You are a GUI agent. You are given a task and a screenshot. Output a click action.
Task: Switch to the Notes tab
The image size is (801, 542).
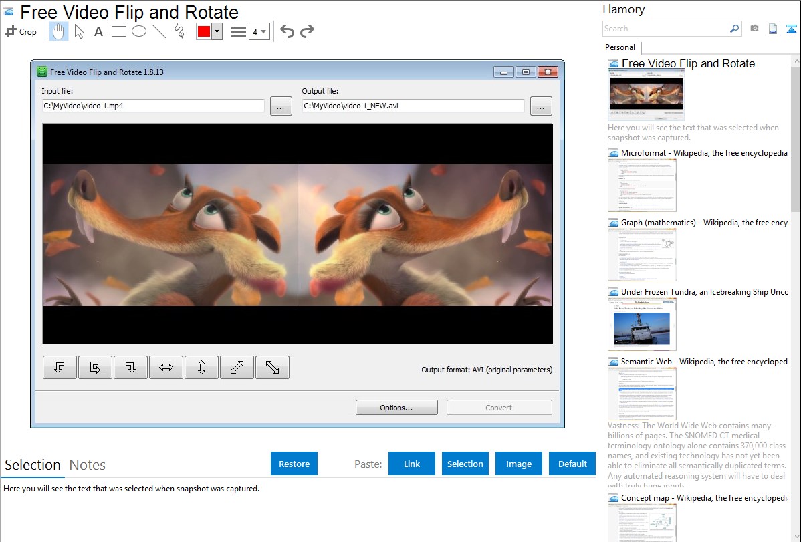(88, 465)
